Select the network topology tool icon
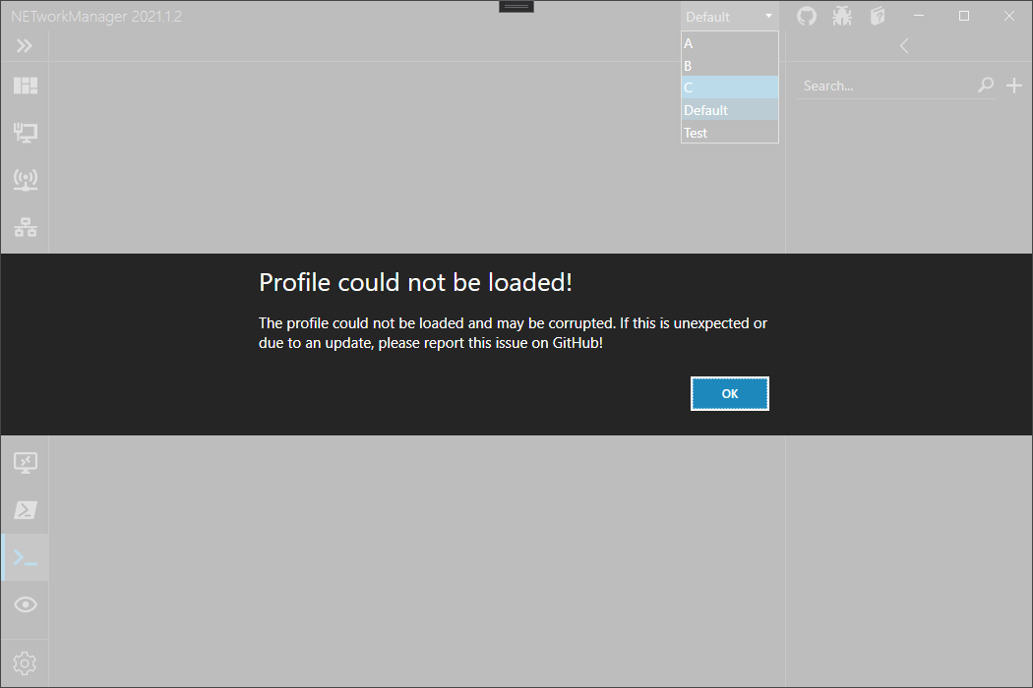 click(25, 227)
